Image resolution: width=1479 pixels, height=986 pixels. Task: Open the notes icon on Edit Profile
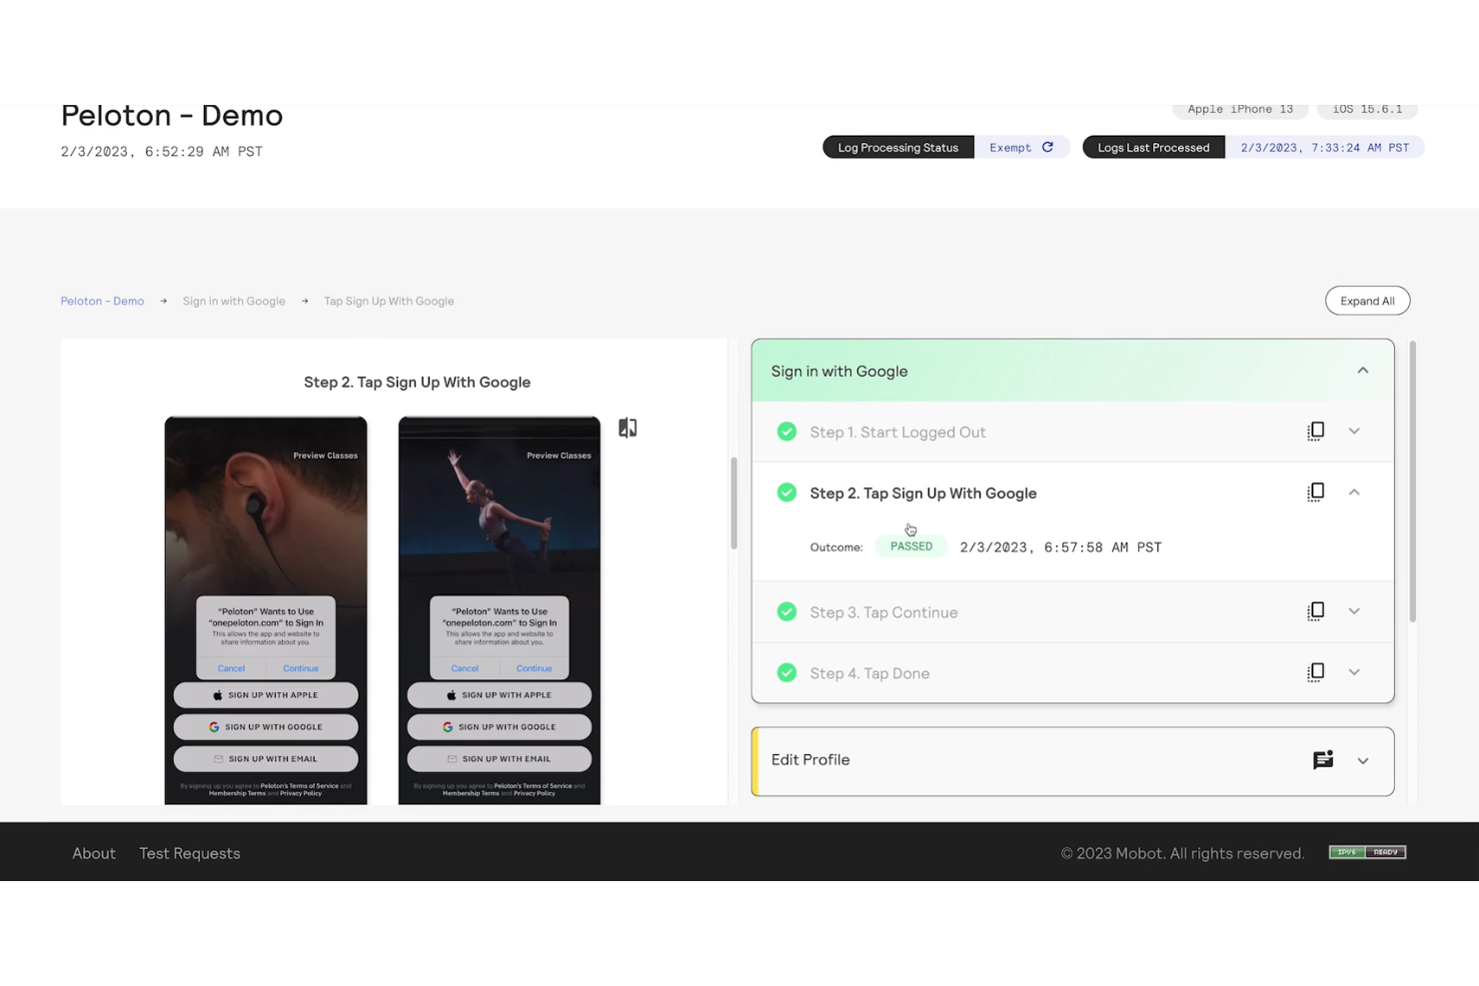pos(1323,759)
